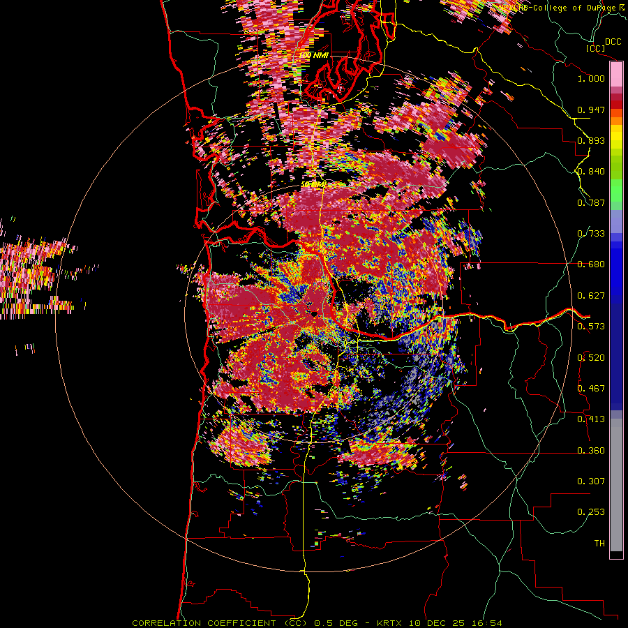Click the [CC] legend title

click(595, 48)
